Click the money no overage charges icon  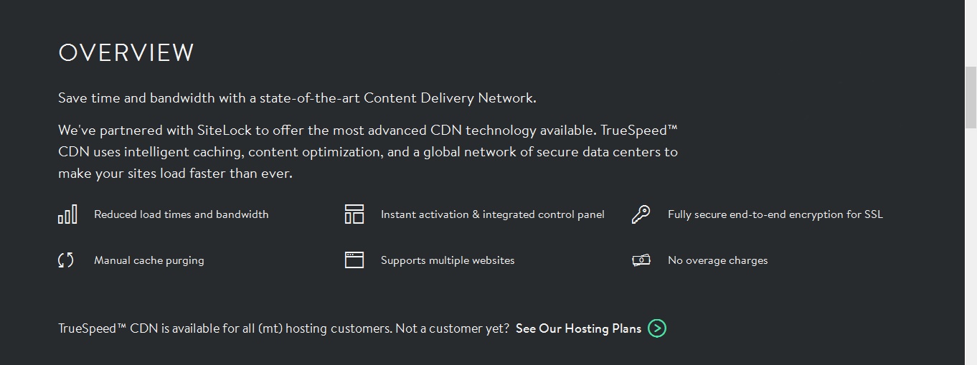pos(641,260)
